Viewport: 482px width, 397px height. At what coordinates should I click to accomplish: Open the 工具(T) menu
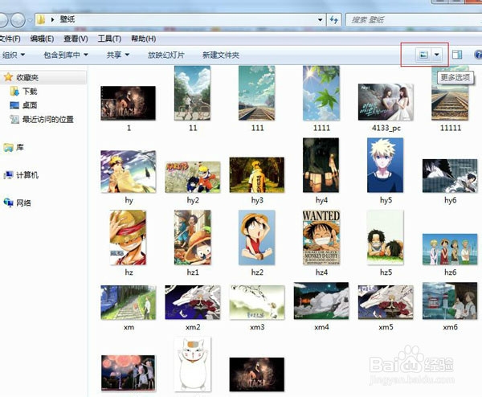pos(109,39)
